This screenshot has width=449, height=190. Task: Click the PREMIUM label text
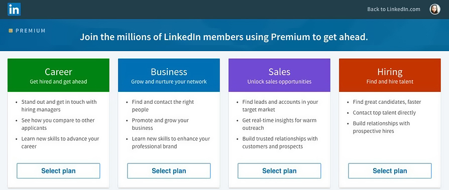pos(31,31)
